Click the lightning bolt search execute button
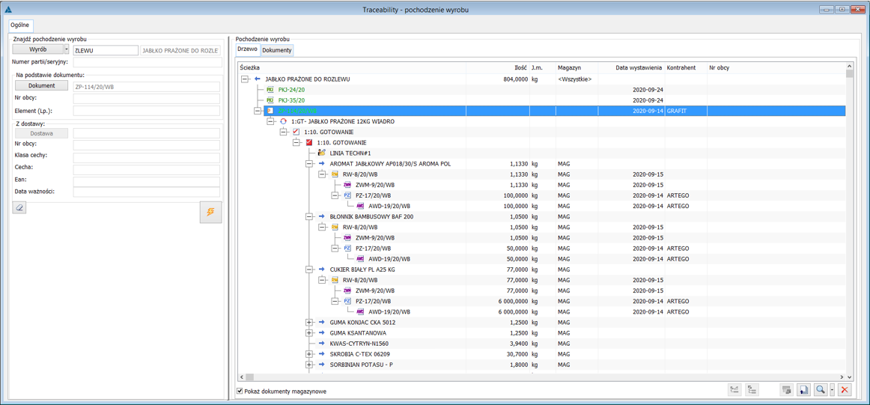The width and height of the screenshot is (870, 405). (210, 213)
